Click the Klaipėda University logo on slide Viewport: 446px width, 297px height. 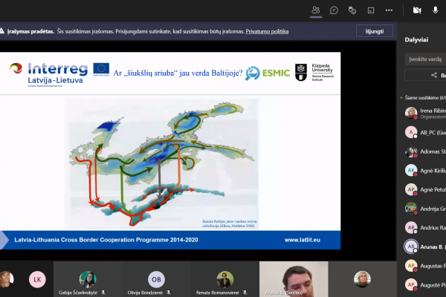click(x=314, y=72)
